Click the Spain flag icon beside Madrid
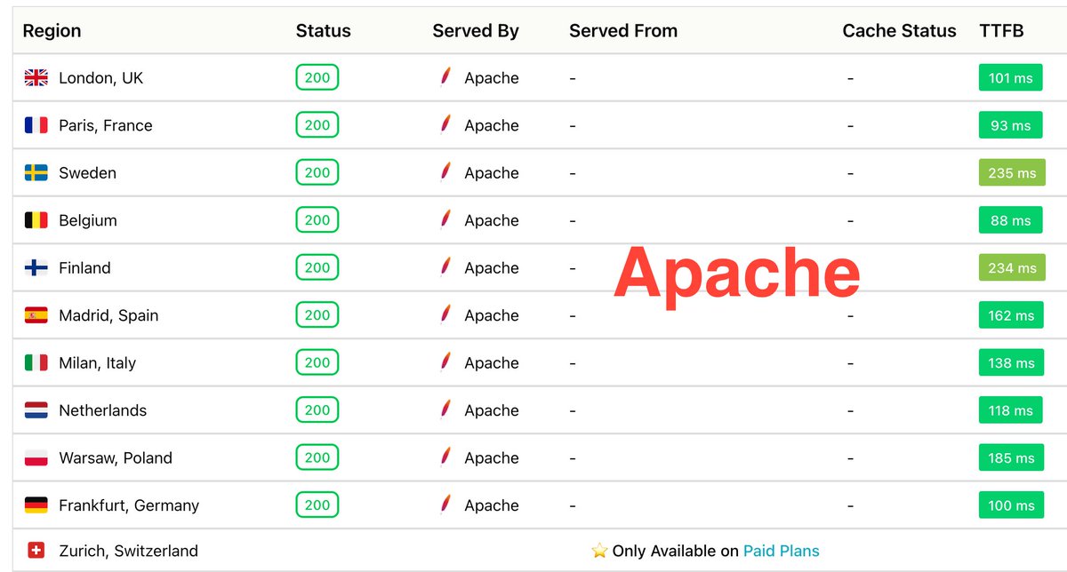Viewport: 1067px width, 572px height. 36,315
